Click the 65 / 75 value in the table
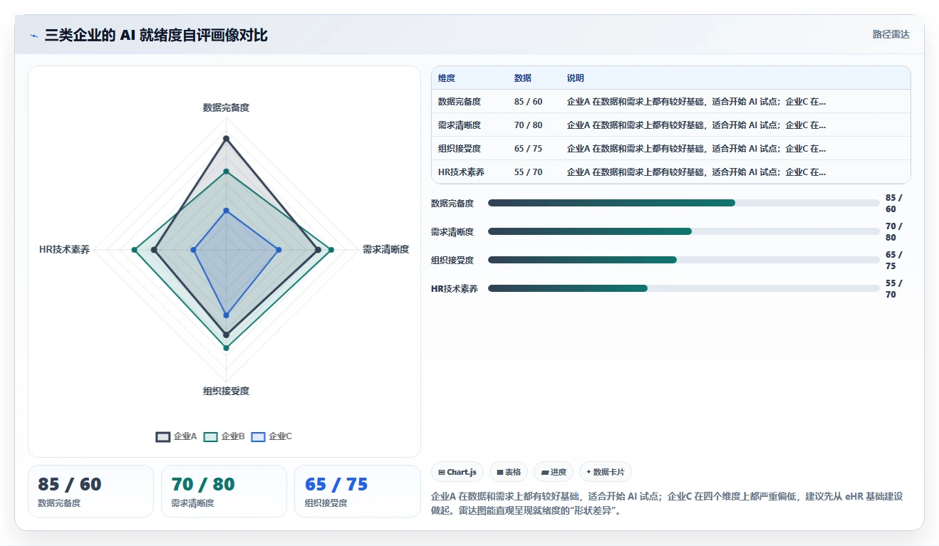The width and height of the screenshot is (939, 546). [x=528, y=149]
